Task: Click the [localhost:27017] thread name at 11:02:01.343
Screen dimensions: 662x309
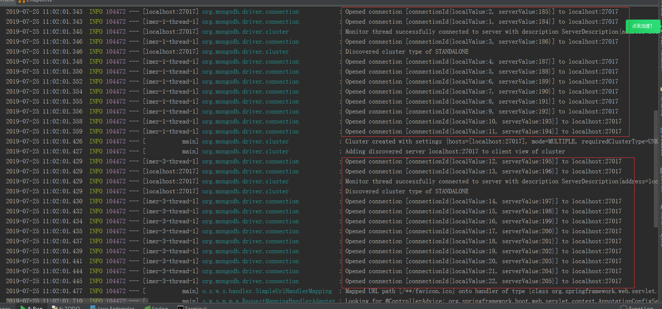Action: coord(170,12)
